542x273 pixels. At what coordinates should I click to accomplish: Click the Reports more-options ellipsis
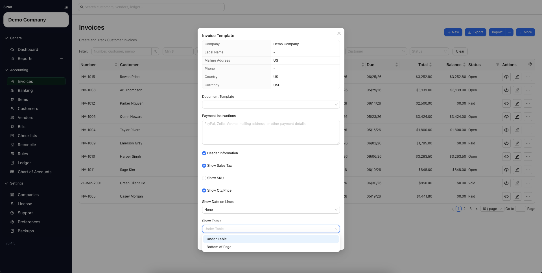[x=62, y=58]
